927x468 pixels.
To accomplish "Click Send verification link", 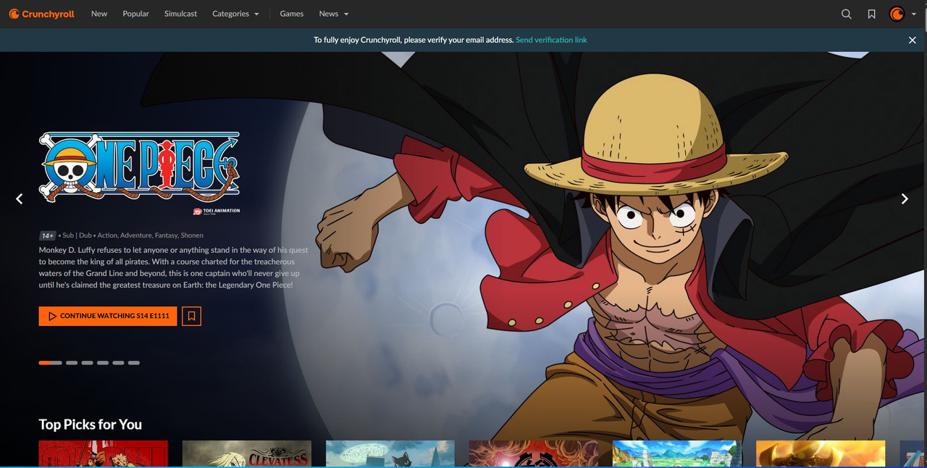I will (551, 40).
